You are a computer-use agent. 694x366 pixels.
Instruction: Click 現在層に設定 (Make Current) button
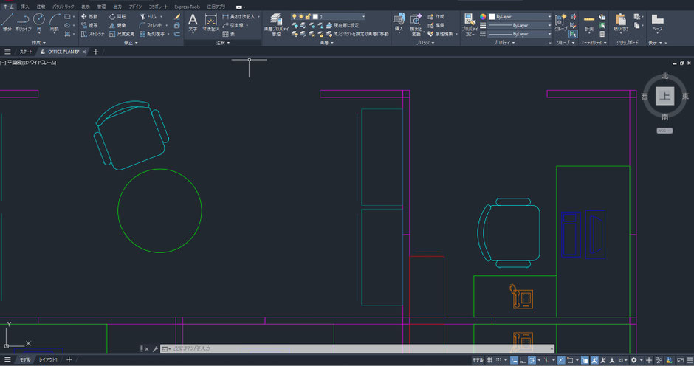(343, 25)
